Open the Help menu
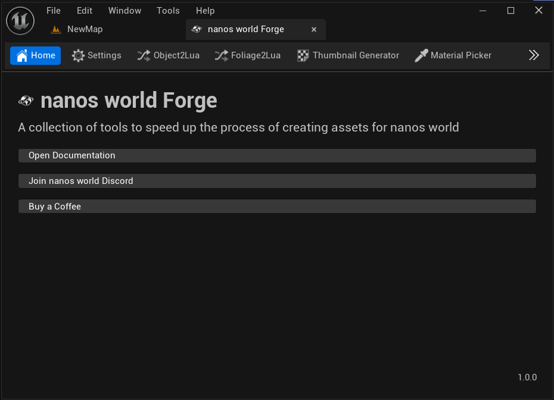 [206, 11]
